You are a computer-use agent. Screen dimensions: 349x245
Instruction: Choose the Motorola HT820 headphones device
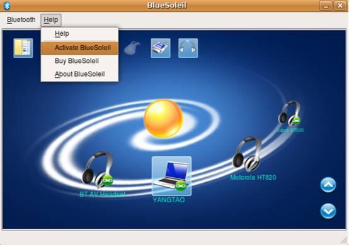point(247,154)
